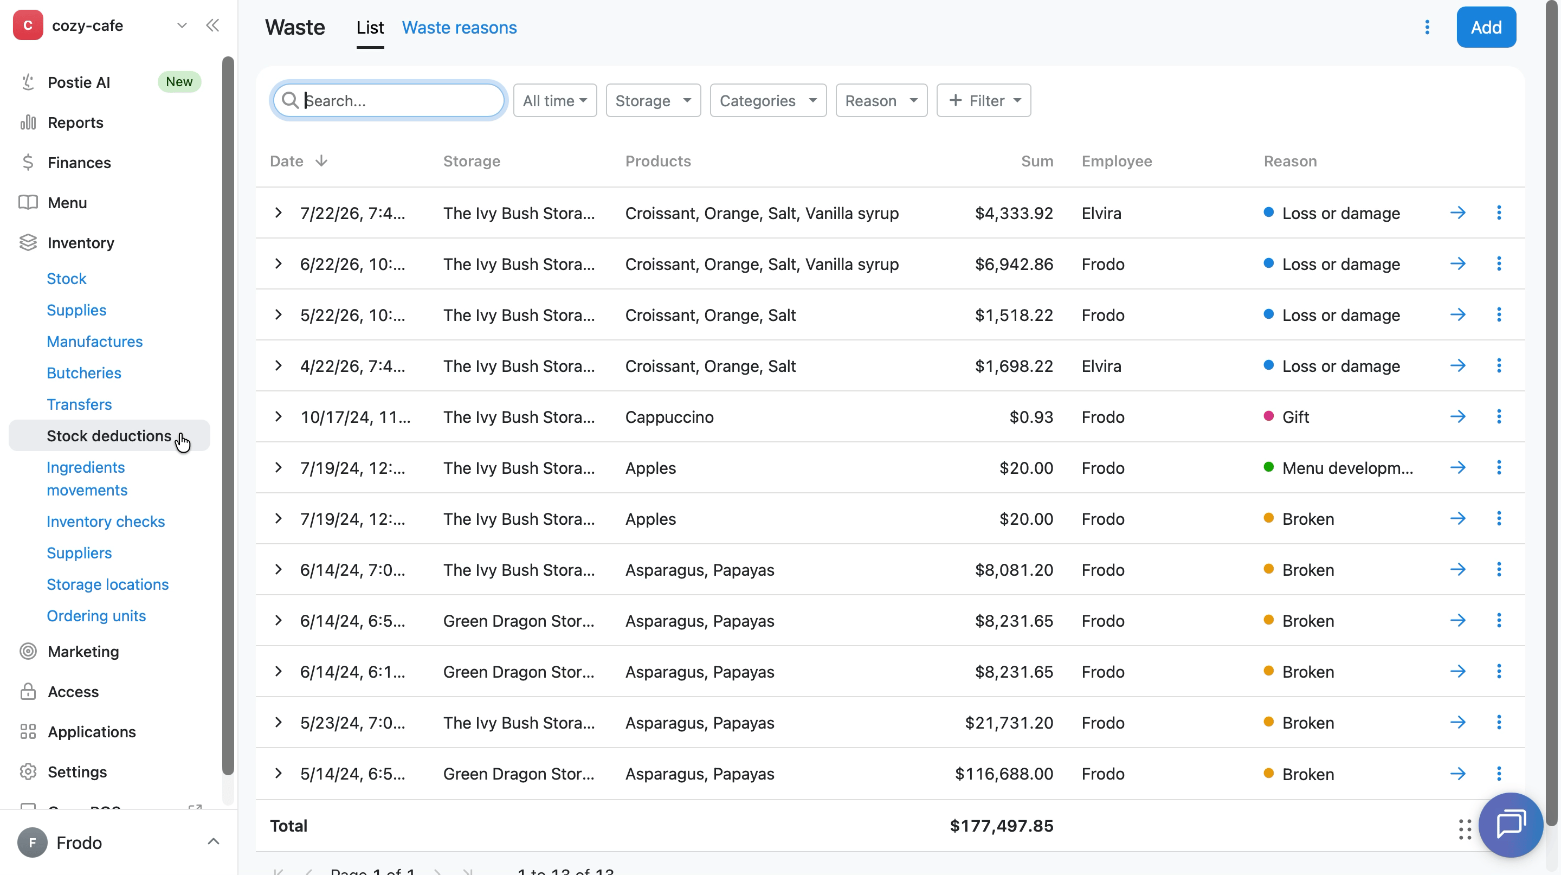
Task: Open Finances section in sidebar
Action: 79,163
